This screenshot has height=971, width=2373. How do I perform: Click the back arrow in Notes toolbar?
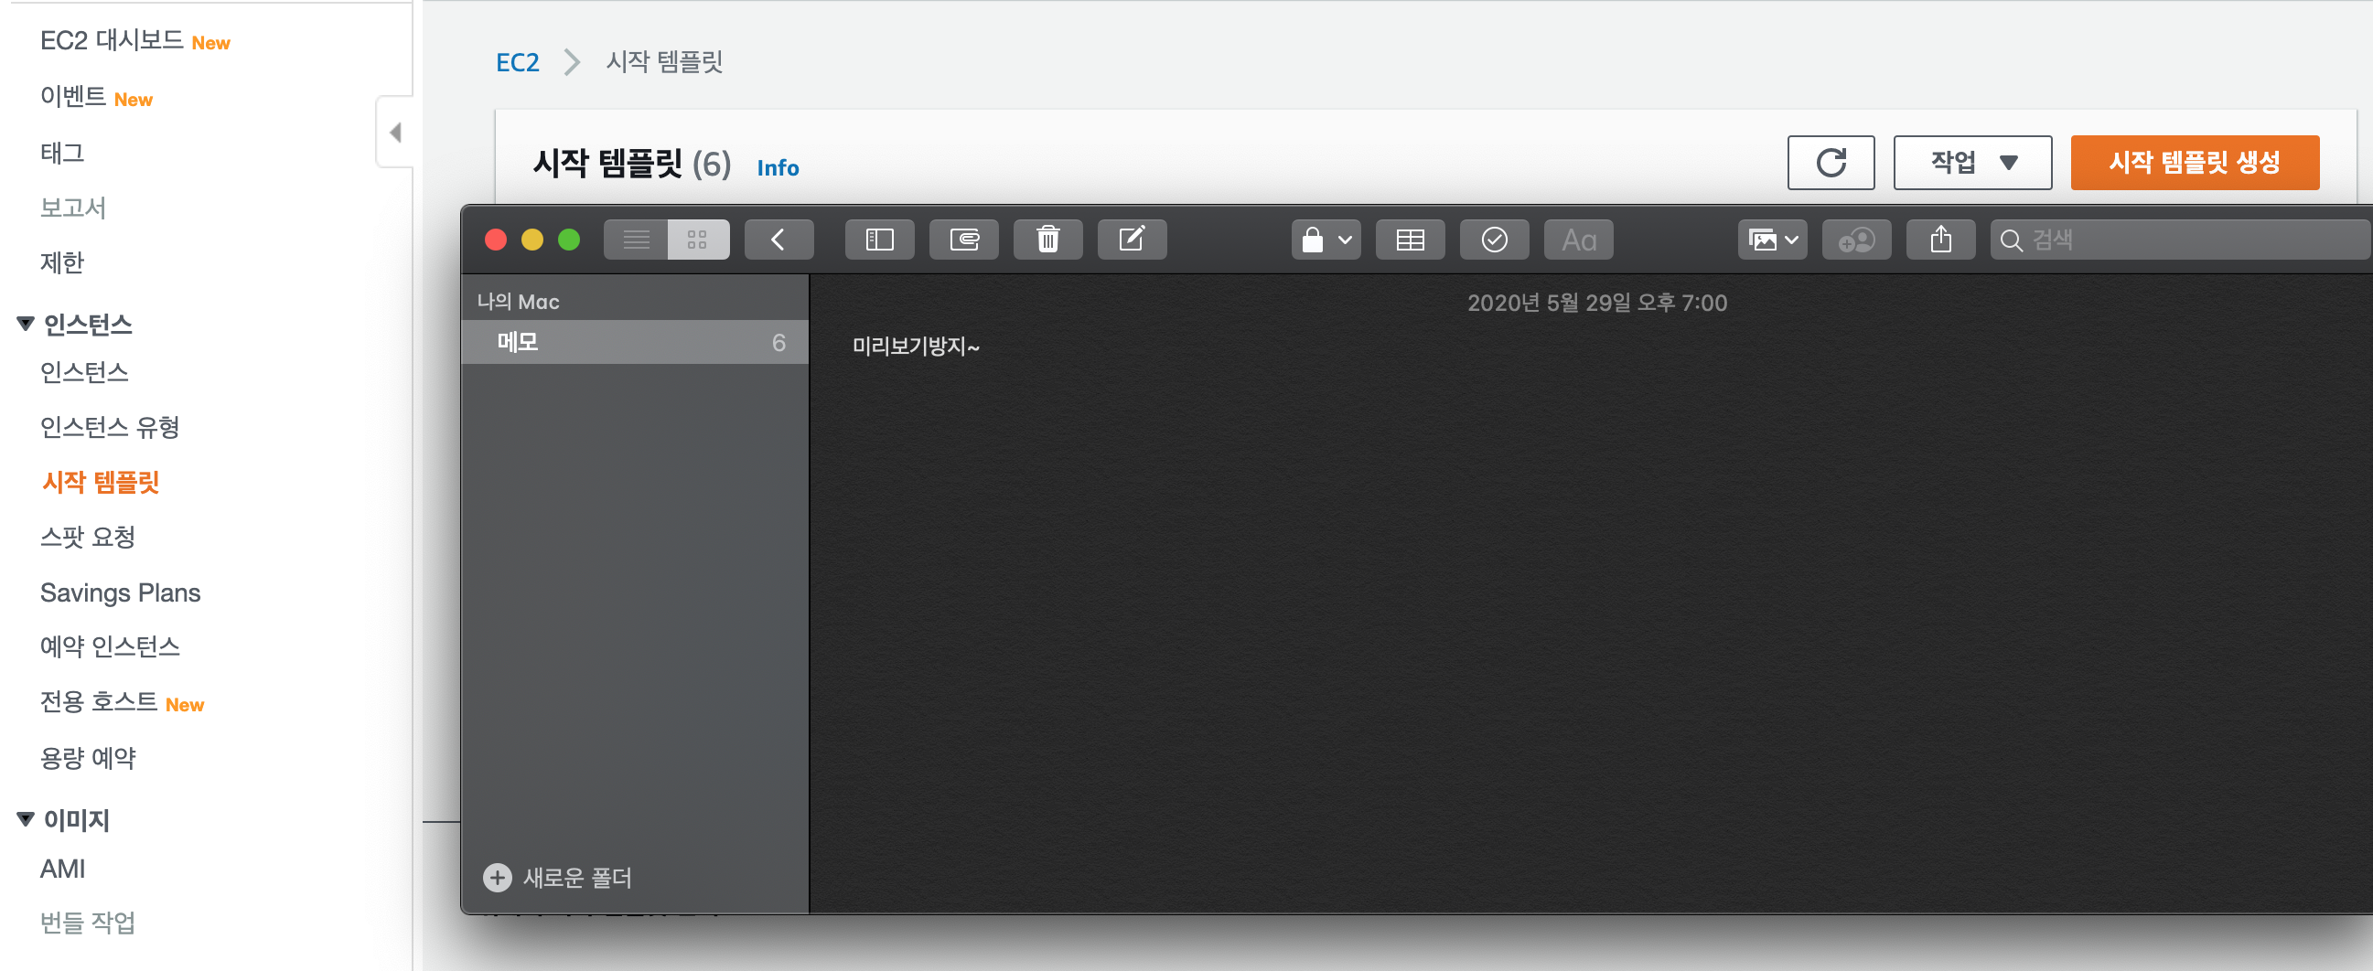[778, 240]
